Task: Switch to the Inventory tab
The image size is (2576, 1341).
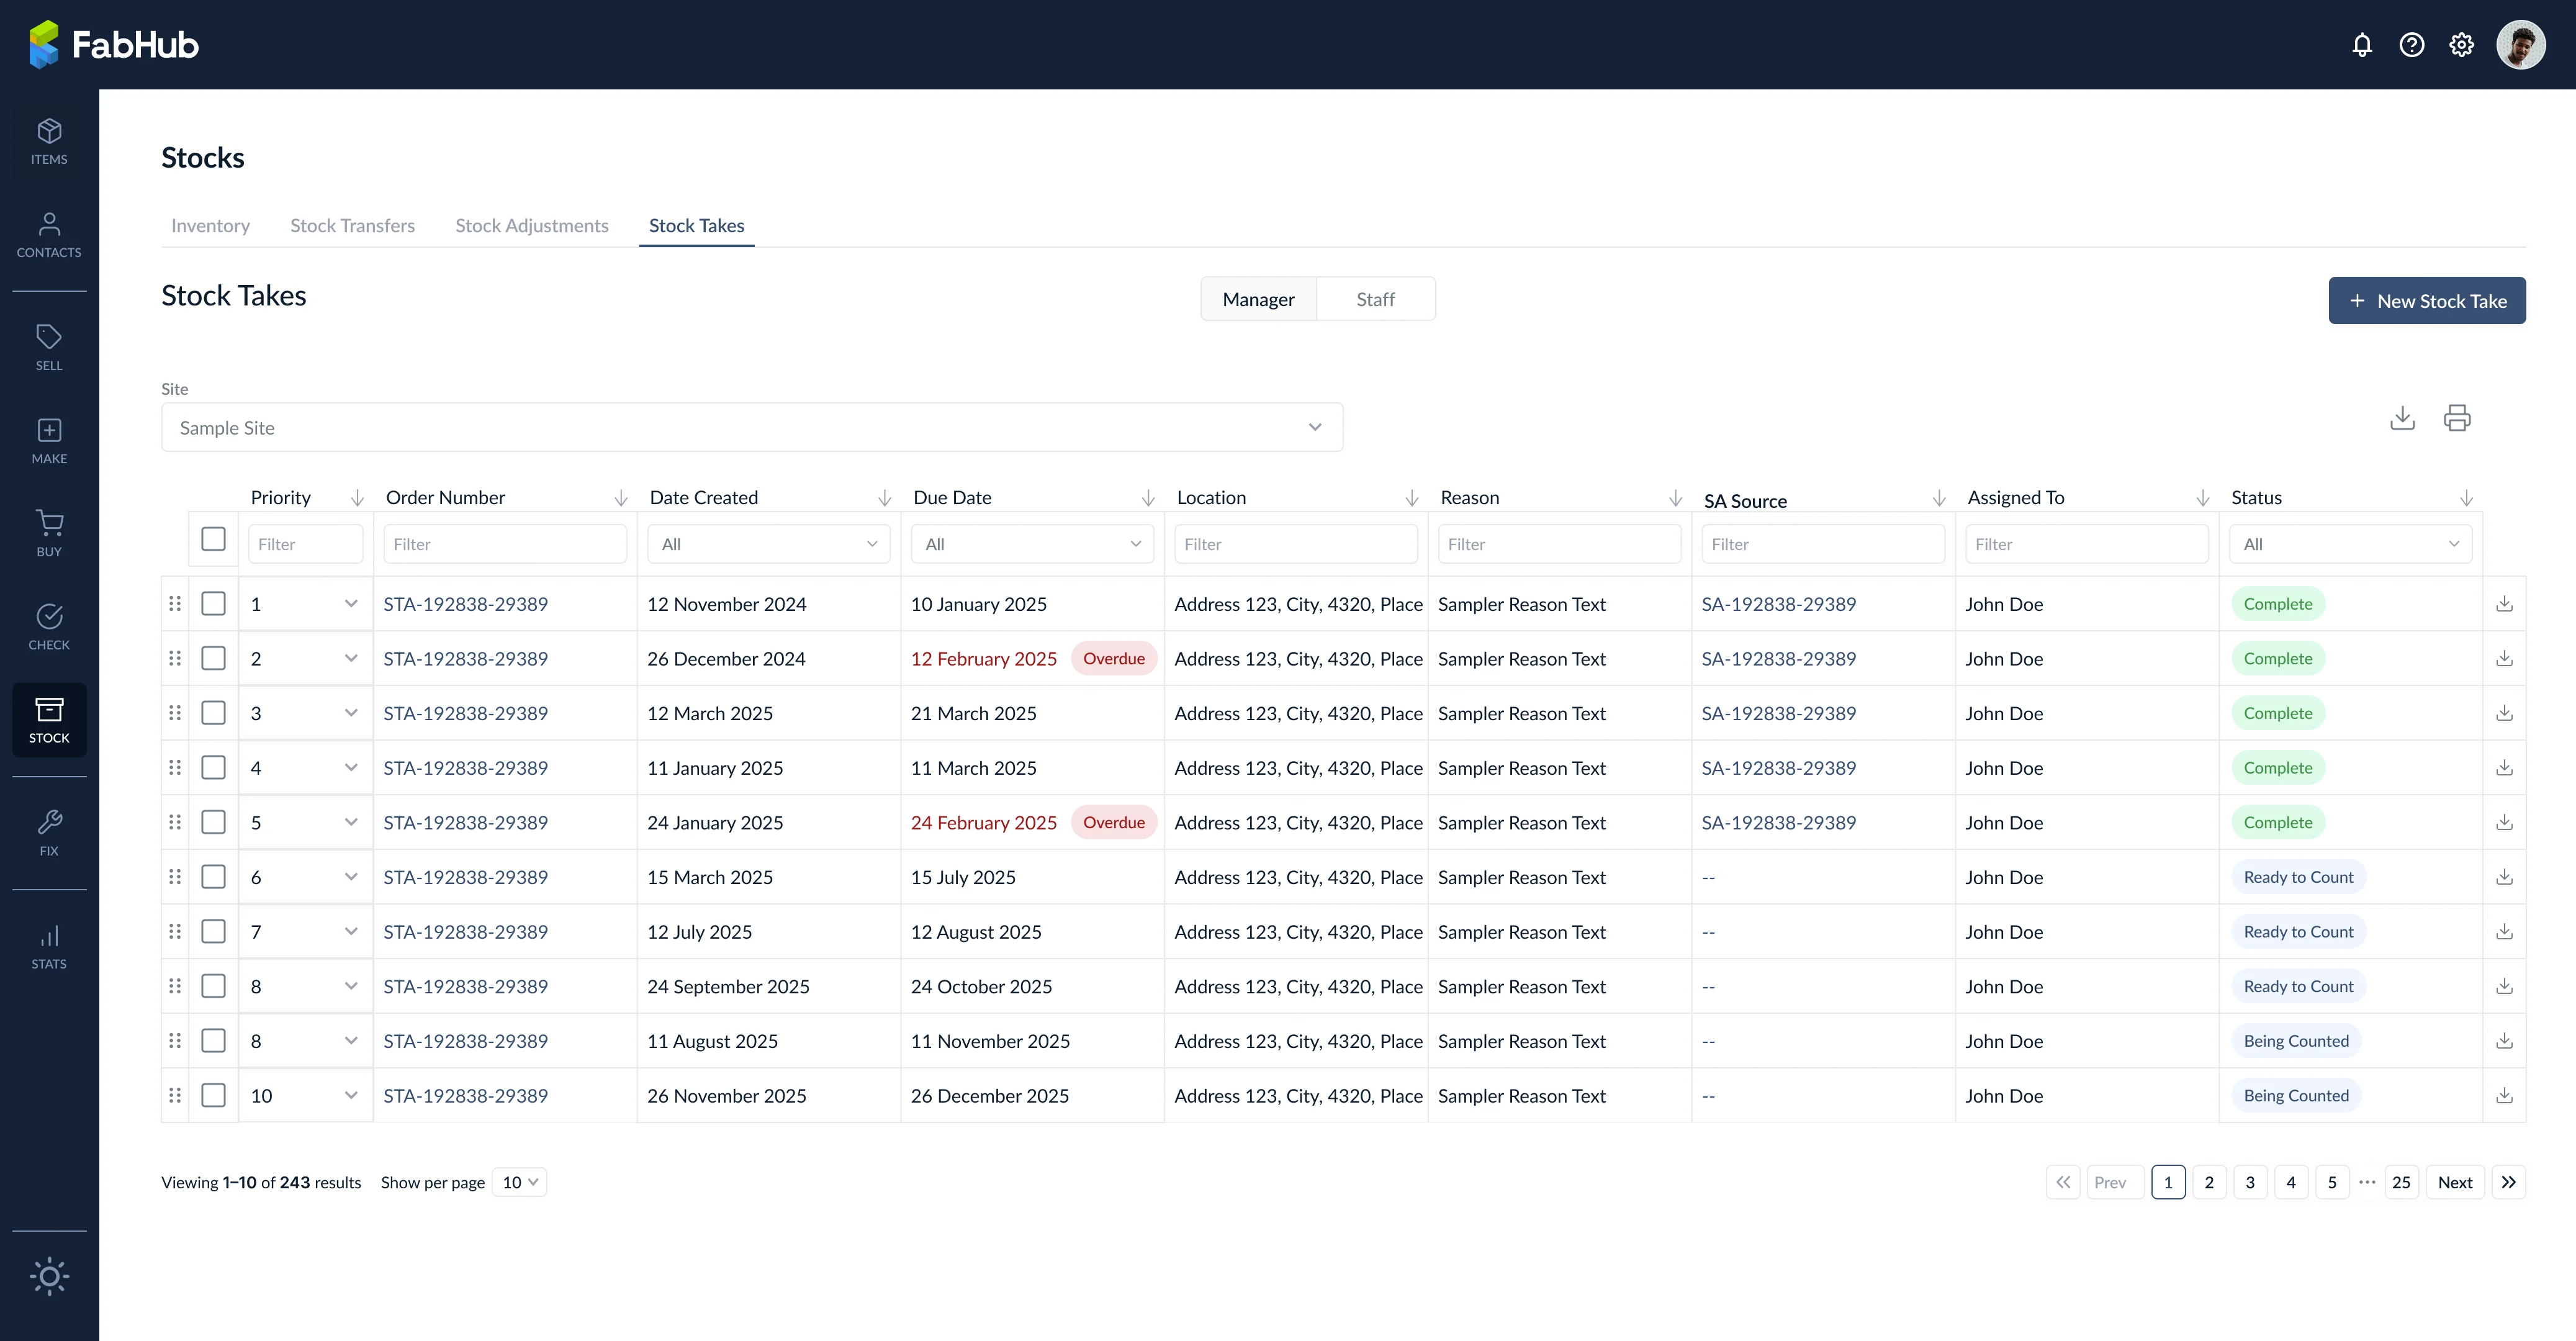Action: click(x=210, y=226)
